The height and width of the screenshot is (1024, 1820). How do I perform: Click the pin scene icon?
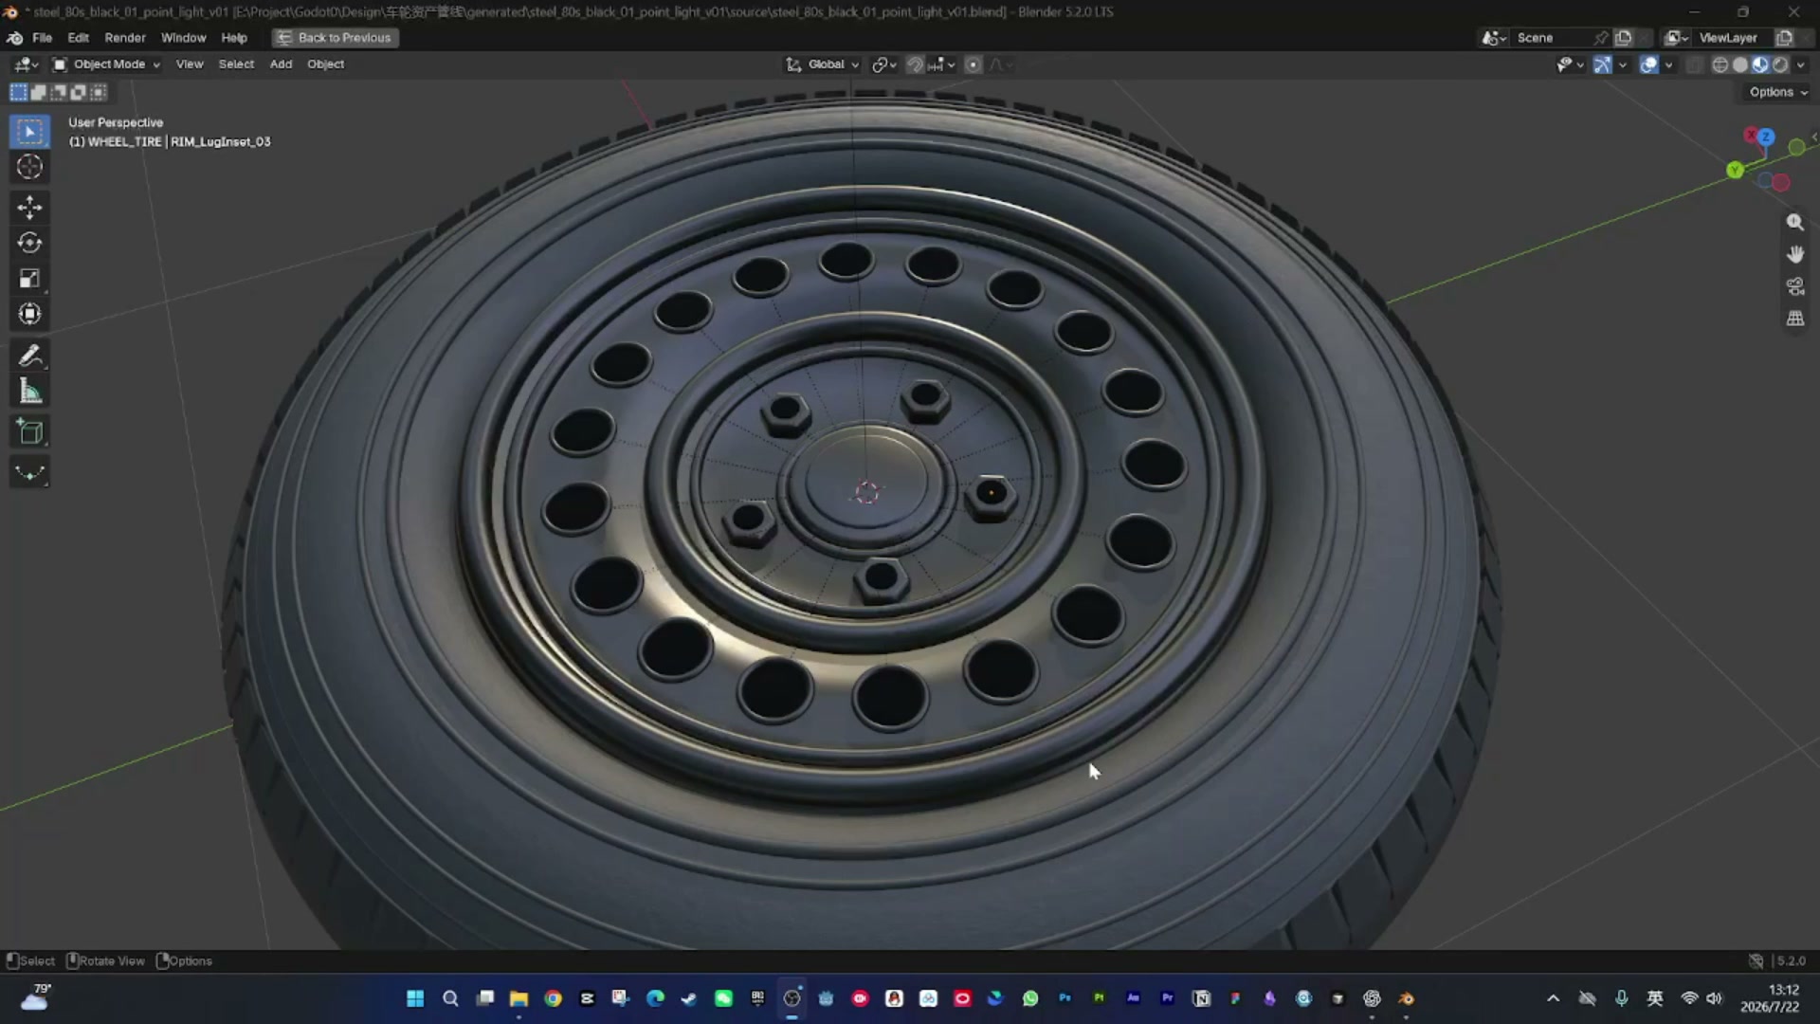click(1601, 38)
